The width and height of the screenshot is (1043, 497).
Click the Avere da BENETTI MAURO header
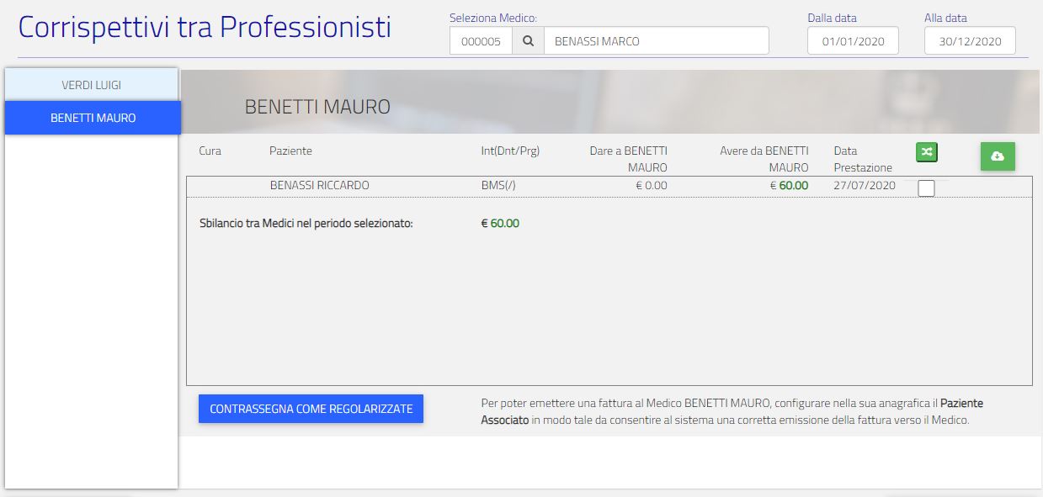pyautogui.click(x=764, y=159)
